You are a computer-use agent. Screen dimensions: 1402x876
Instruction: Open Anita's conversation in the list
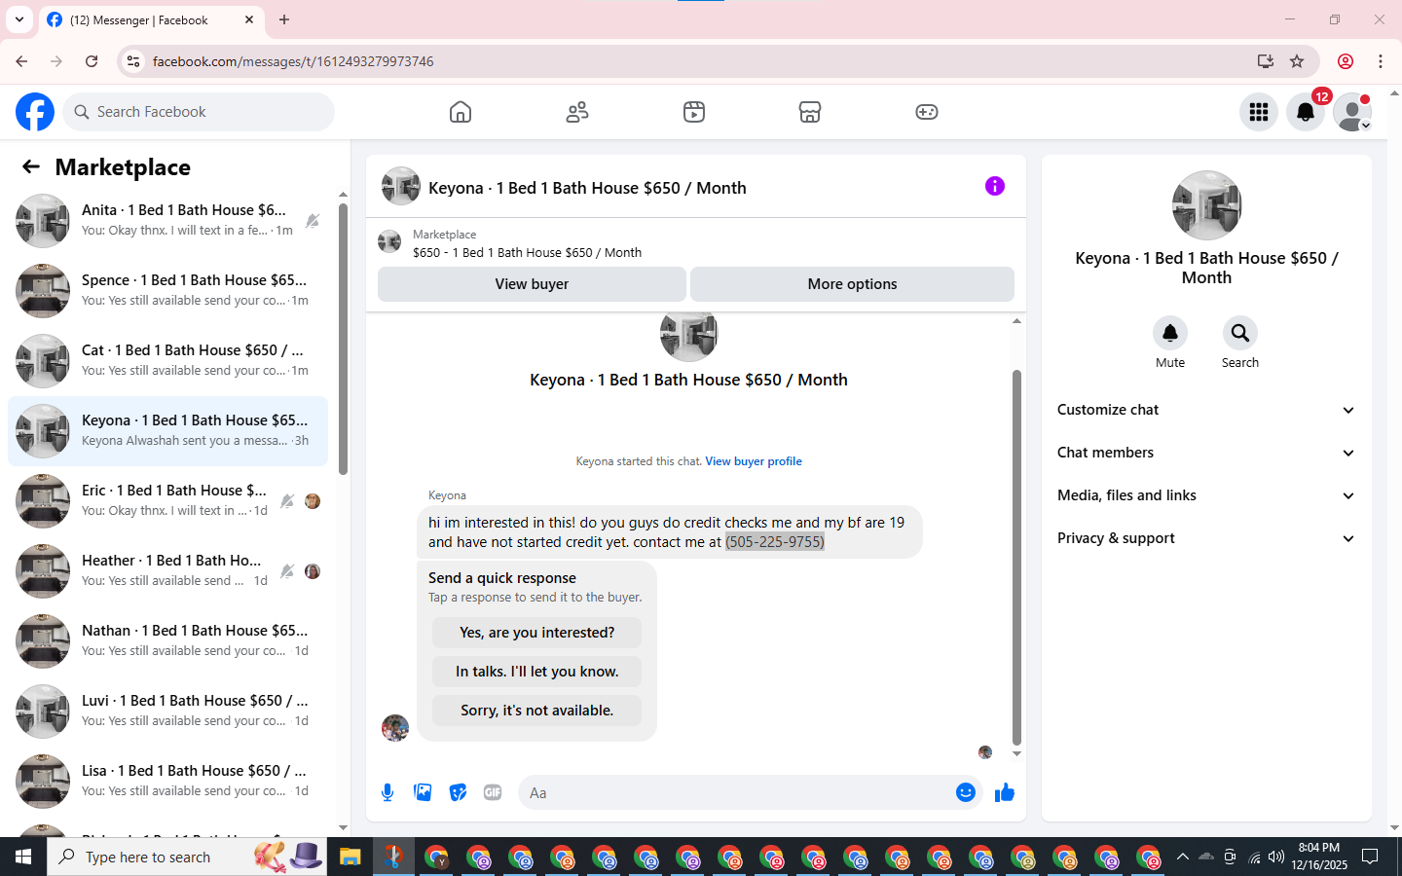pos(167,221)
